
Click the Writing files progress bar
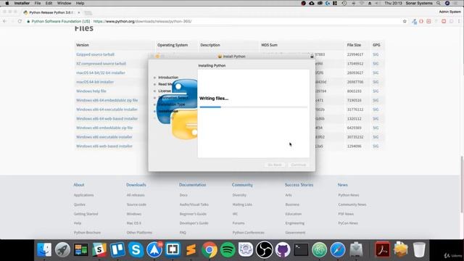click(254, 107)
